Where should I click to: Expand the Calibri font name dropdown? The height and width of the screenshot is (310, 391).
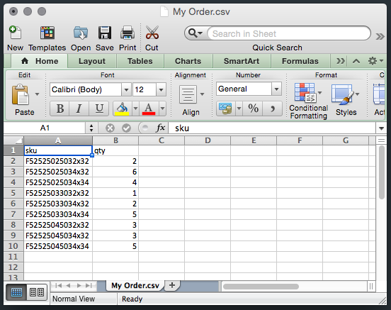tap(126, 89)
